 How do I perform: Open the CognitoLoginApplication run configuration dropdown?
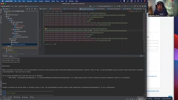tap(105, 6)
